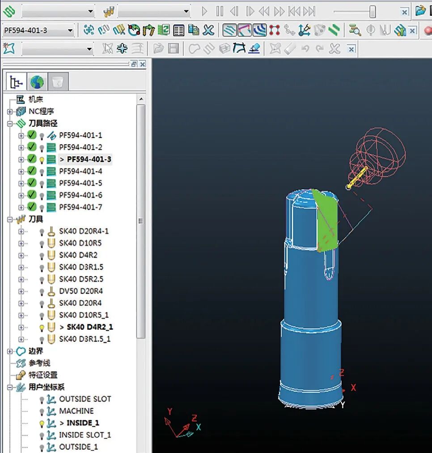Collapse the 刀具 node
Image resolution: width=432 pixels, height=453 pixels.
10,220
